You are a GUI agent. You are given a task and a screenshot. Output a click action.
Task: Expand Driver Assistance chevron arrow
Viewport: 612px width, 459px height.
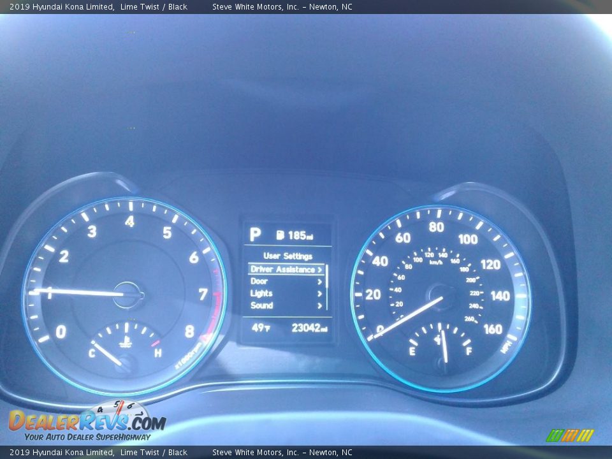(319, 270)
